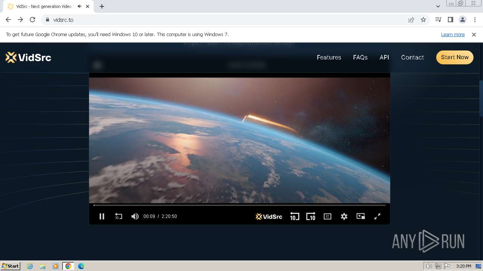Enable picture-in-picture mode
This screenshot has height=271, width=483.
(x=361, y=216)
